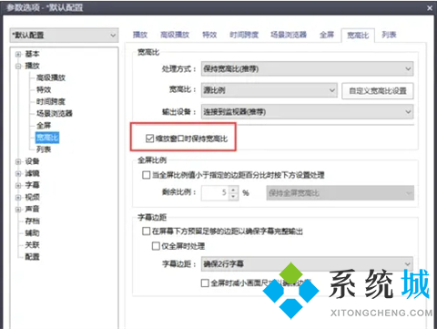Select 场景浏览器 in the tree
The image size is (437, 329).
click(55, 113)
